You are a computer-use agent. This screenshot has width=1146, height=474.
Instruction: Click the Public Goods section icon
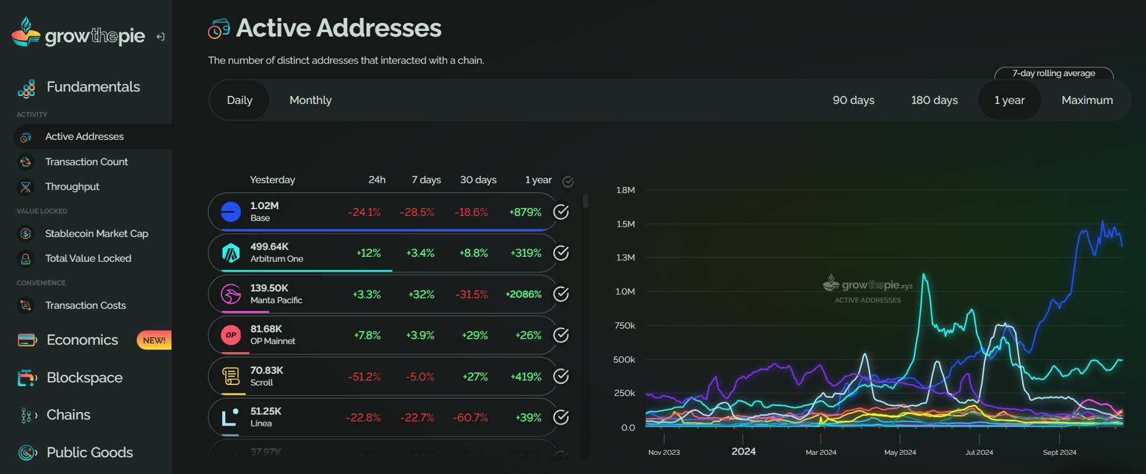(x=27, y=453)
